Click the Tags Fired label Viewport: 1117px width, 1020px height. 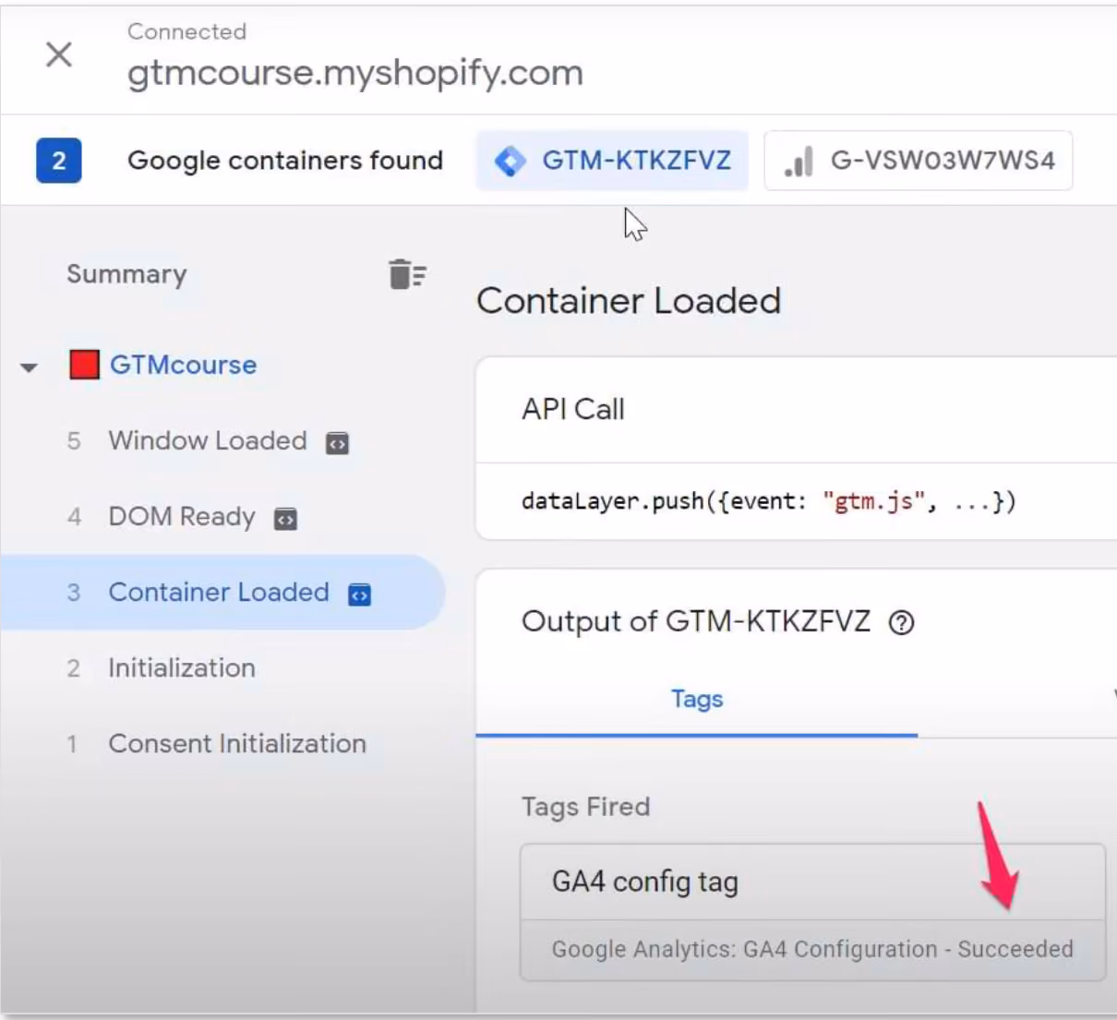click(x=585, y=807)
